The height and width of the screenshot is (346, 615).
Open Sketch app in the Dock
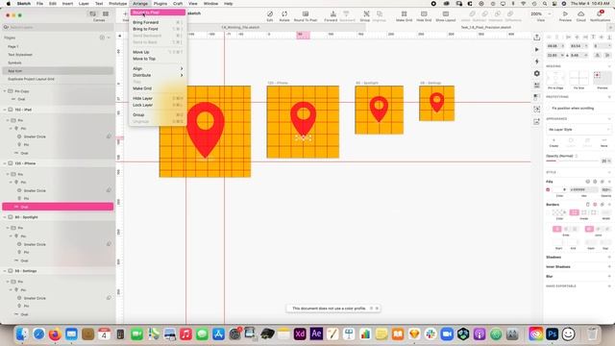point(414,334)
